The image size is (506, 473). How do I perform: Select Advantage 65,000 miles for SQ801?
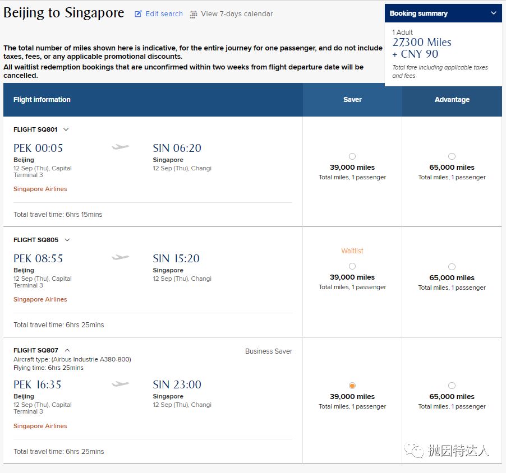coord(452,156)
